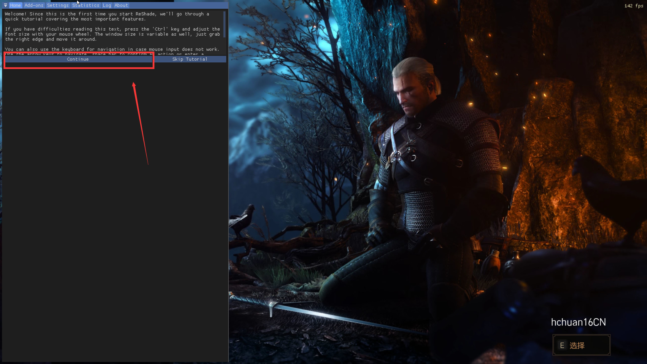Open the Add-ons tab

click(x=34, y=5)
